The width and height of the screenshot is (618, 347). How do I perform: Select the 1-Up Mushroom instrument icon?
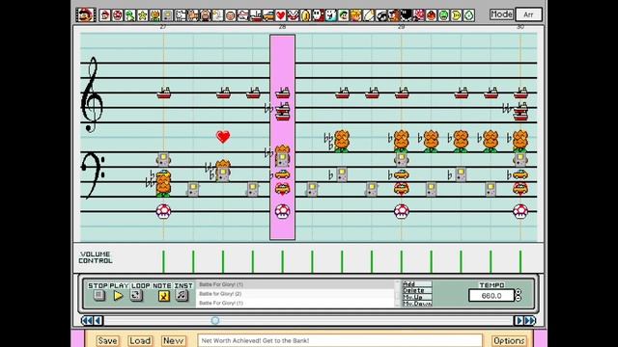(x=444, y=15)
